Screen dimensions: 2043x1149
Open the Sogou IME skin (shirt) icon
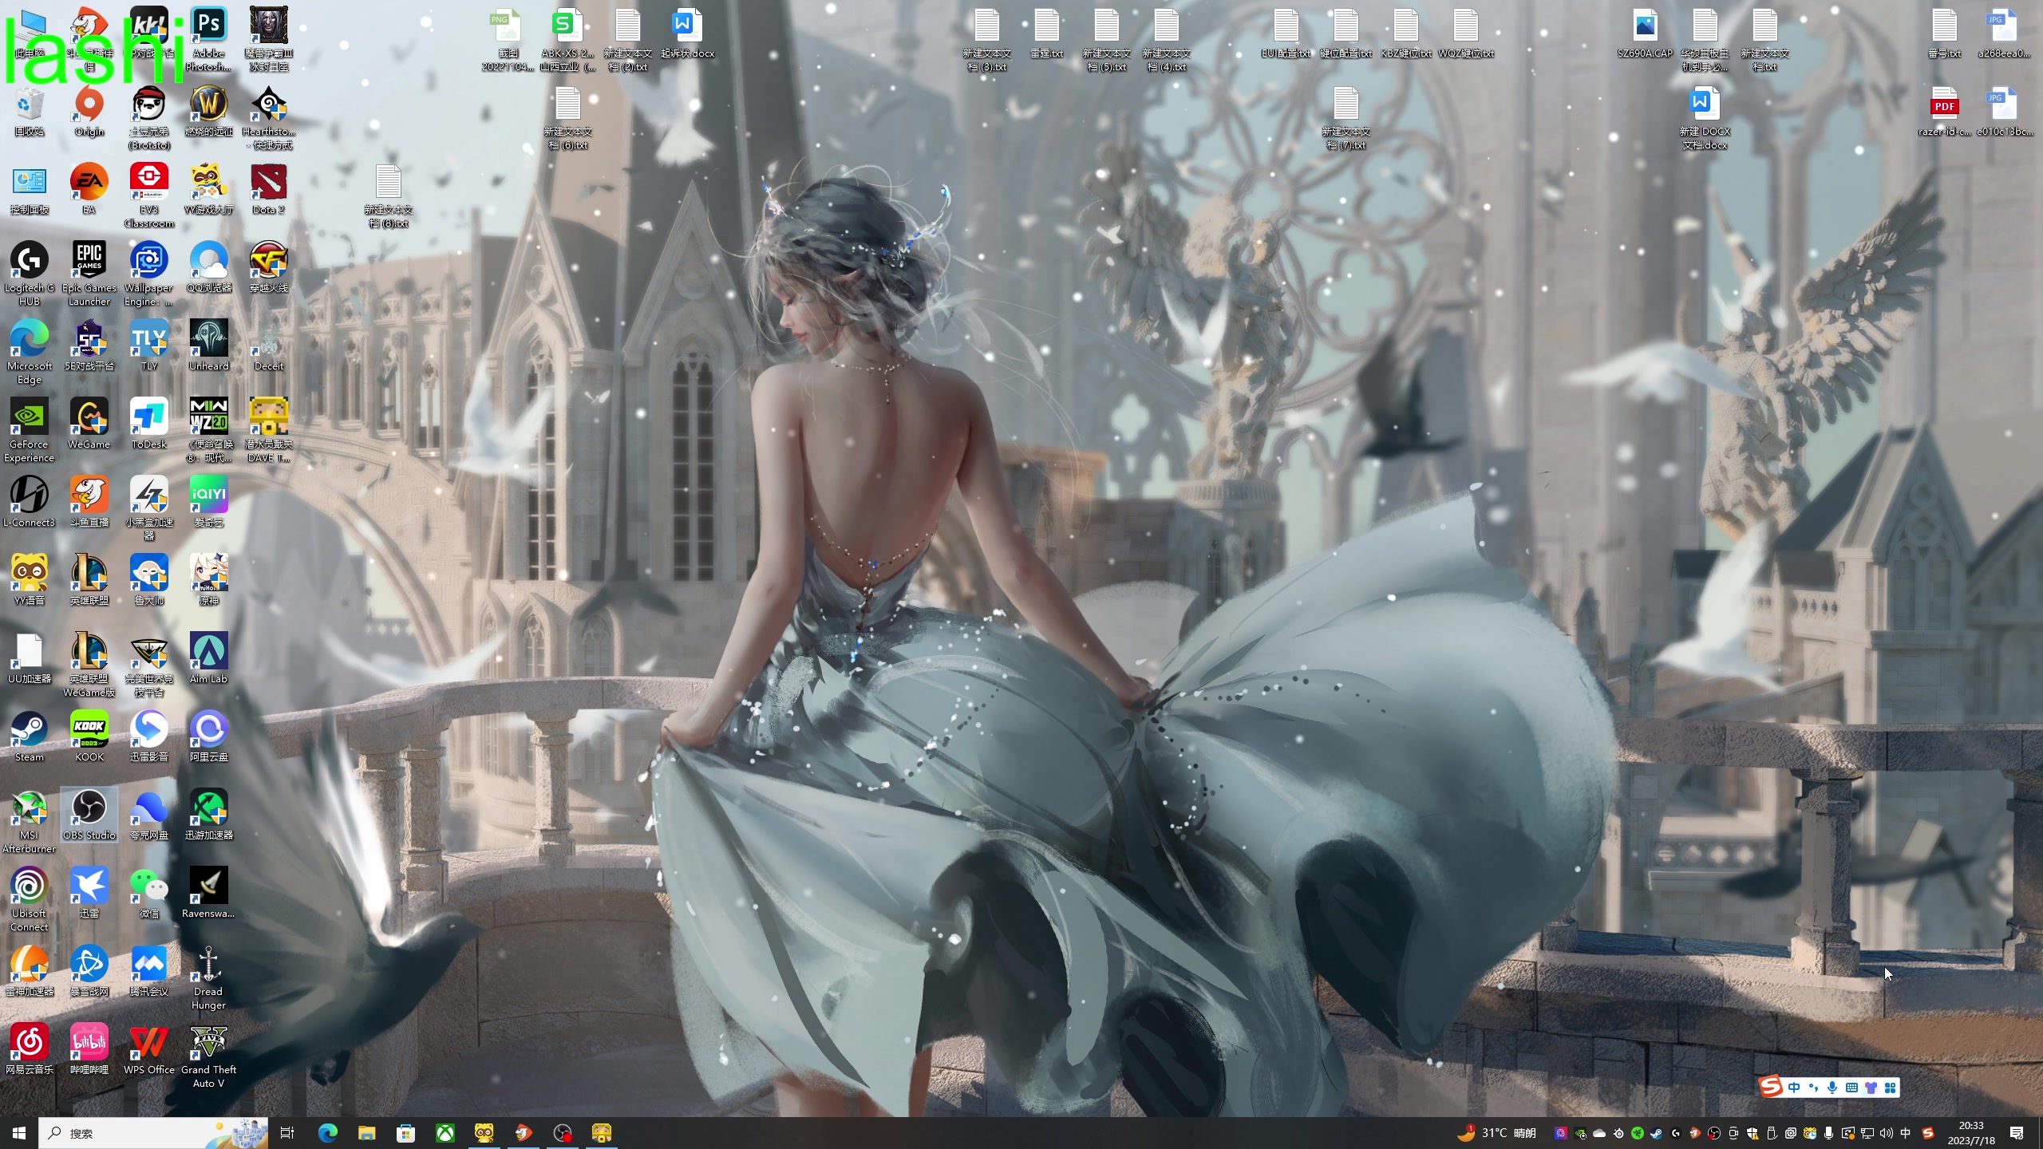1871,1088
